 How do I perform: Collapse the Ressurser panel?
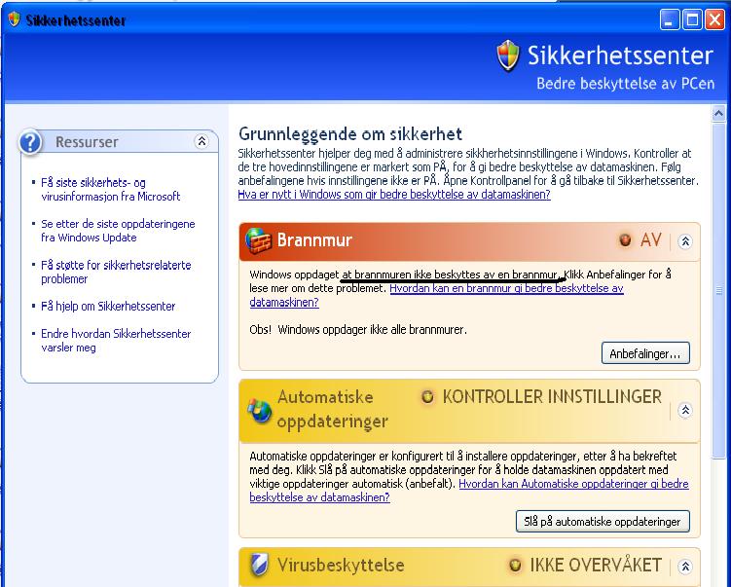coord(201,141)
